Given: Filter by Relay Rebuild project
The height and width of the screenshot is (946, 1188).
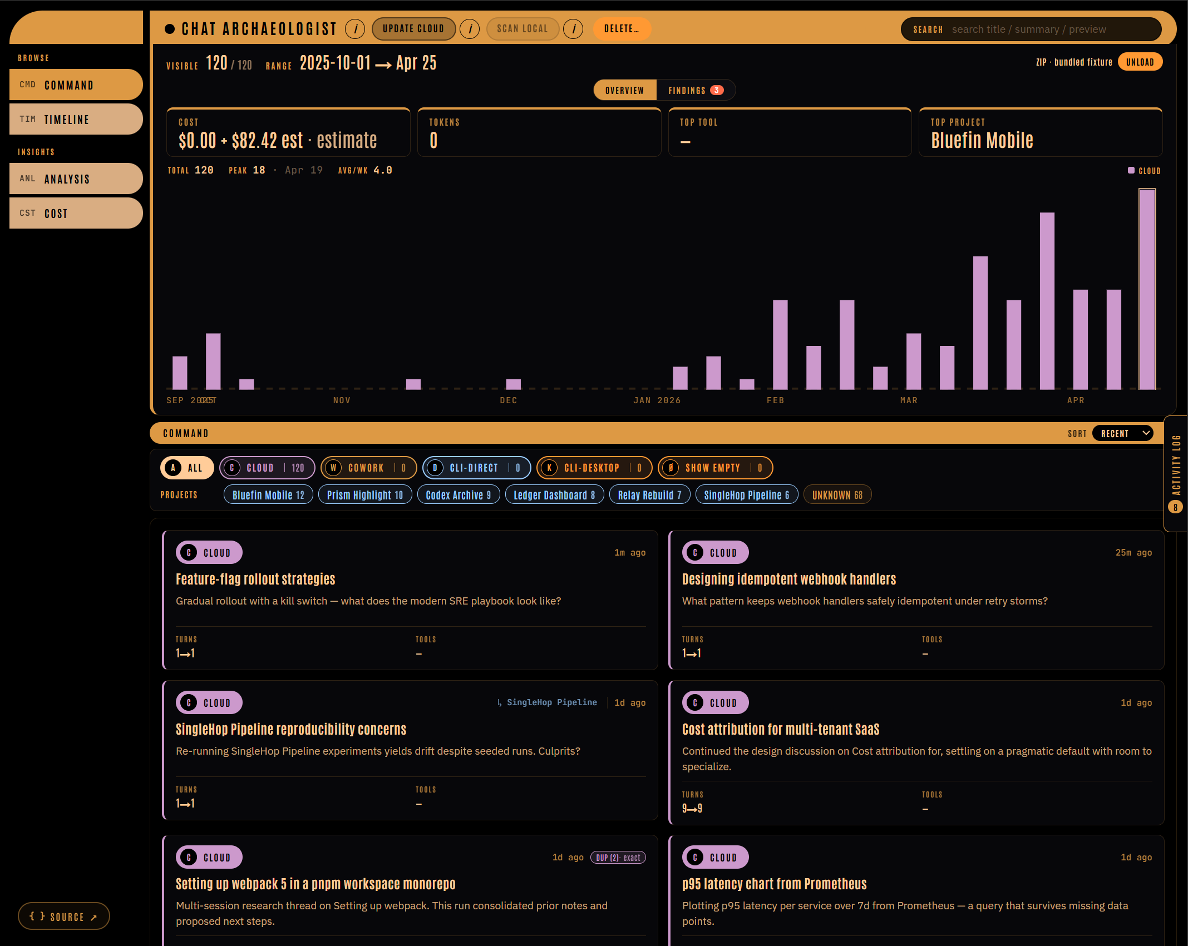Looking at the screenshot, I should [650, 494].
